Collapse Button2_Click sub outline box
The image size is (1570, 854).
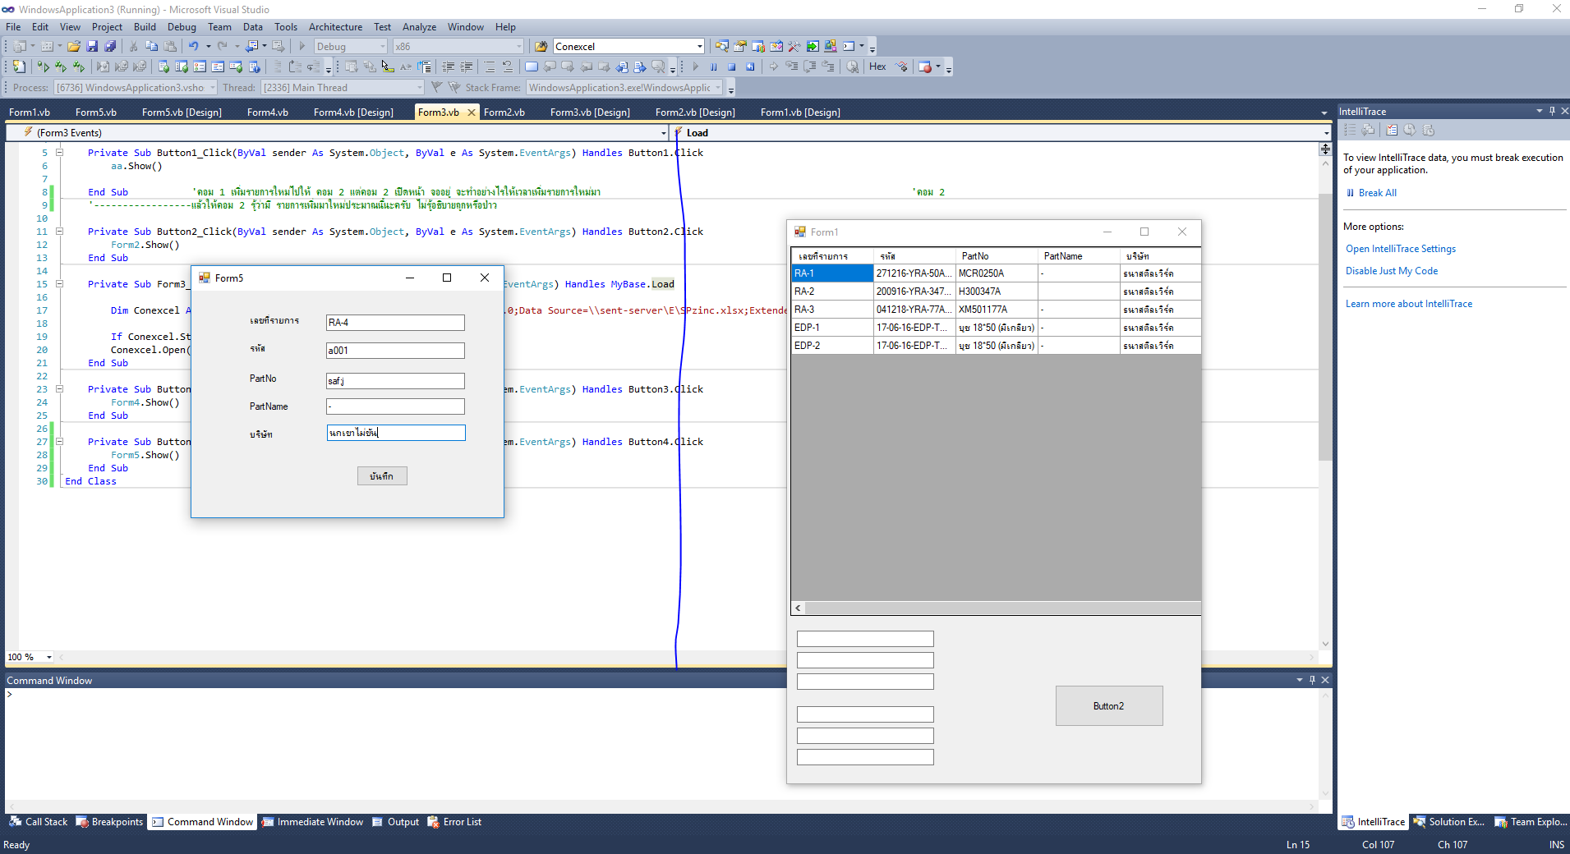pos(59,232)
